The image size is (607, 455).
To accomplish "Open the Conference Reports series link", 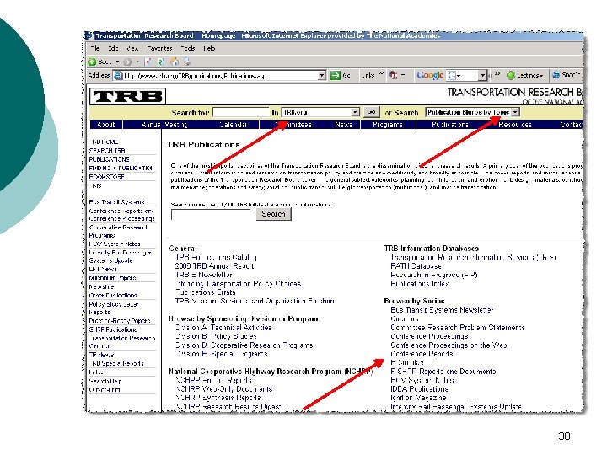I will coord(422,354).
